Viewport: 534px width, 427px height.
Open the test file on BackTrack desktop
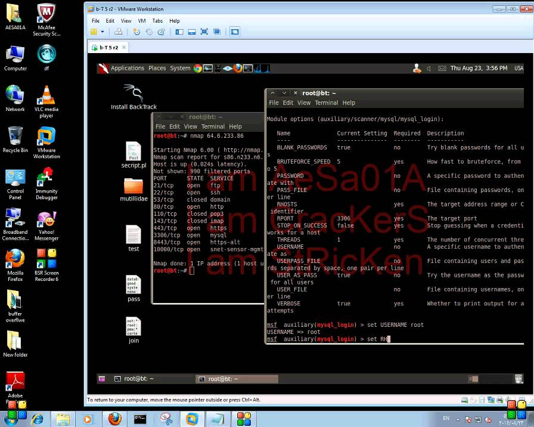(133, 239)
